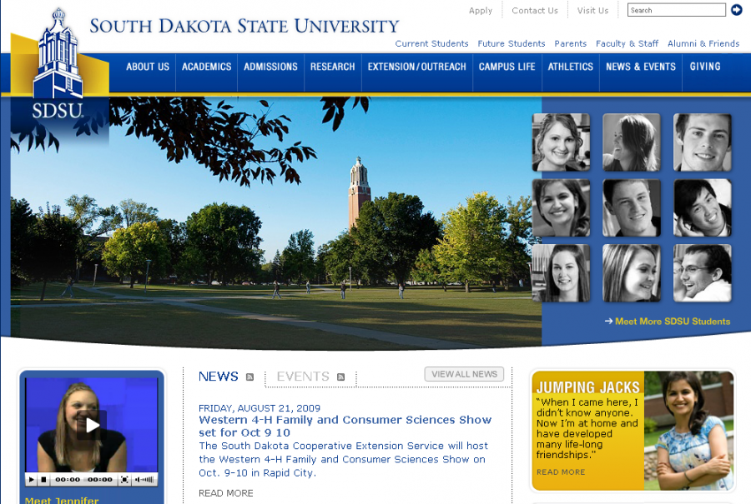Screen dimensions: 751x504
Task: Open the ABOUT US navigation menu
Action: pos(147,67)
